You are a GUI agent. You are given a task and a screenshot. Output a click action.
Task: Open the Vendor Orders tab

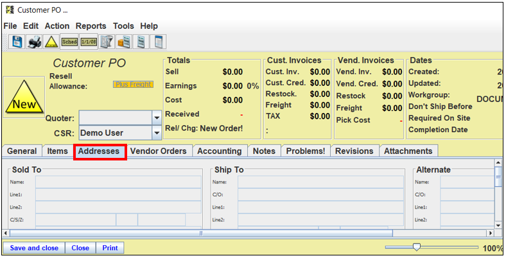coord(159,151)
